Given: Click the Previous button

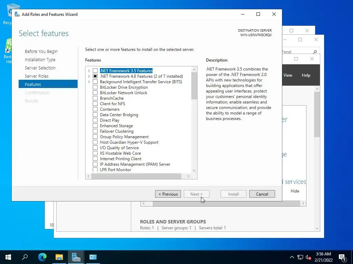Looking at the screenshot, I should coord(168,194).
